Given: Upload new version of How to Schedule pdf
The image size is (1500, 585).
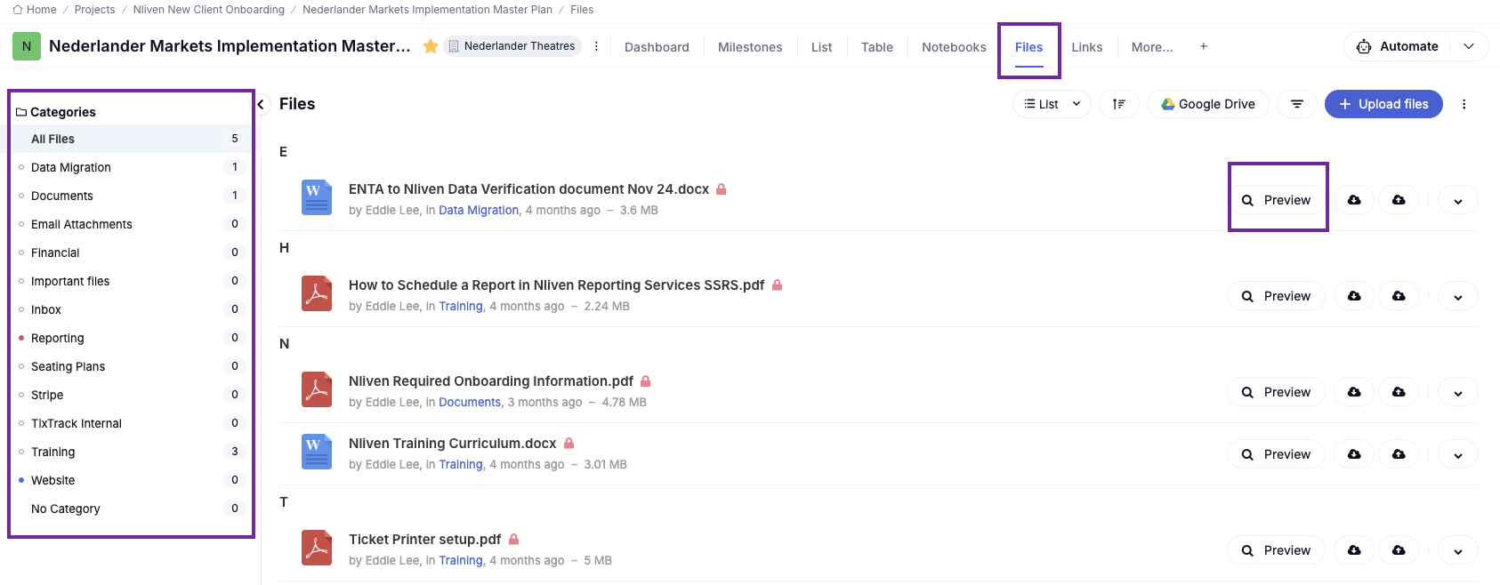Looking at the screenshot, I should 1399,296.
